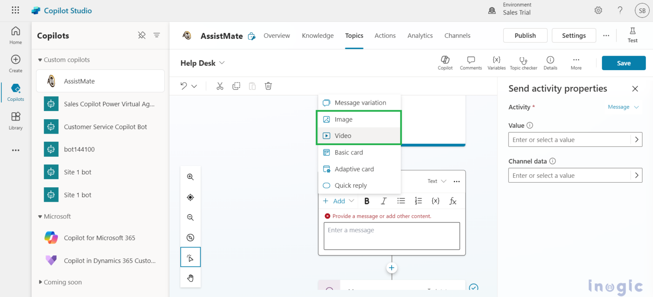Screen dimensions: 653x297
Task: Toggle italic formatting in the message toolbar
Action: pyautogui.click(x=383, y=200)
